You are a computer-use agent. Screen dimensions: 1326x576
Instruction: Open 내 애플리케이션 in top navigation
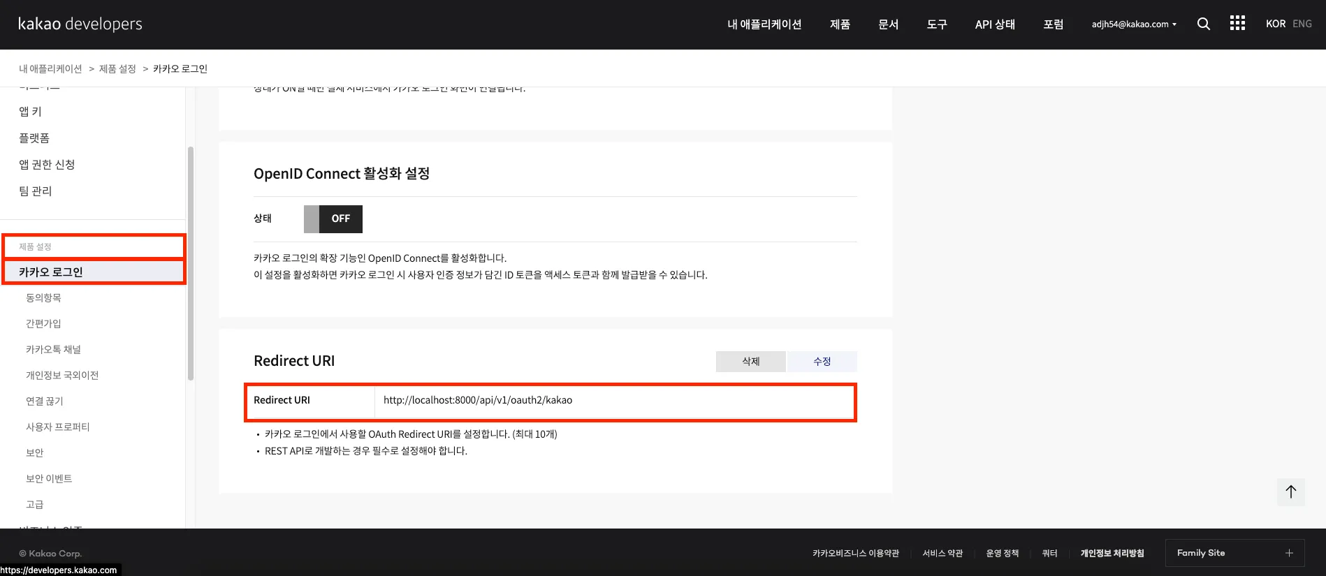[x=764, y=24]
